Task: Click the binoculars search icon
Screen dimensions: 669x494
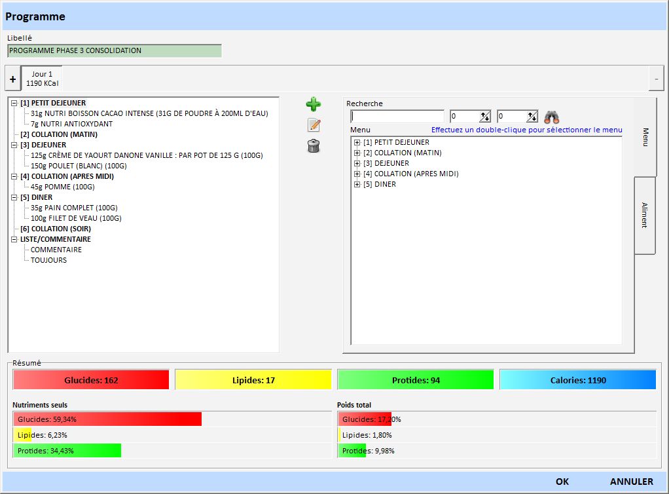Action: pyautogui.click(x=552, y=117)
